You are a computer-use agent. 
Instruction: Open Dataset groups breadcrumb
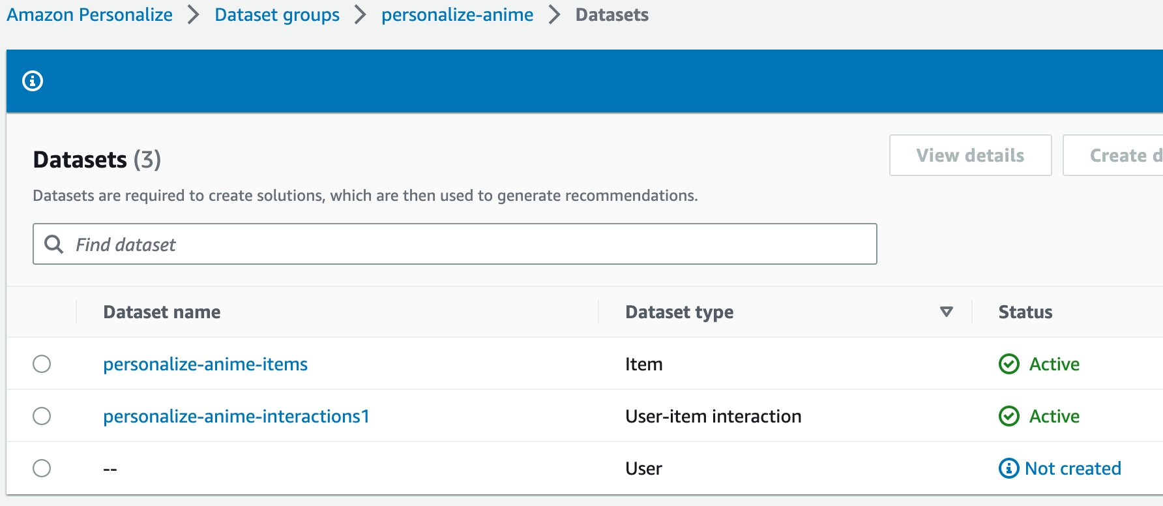[x=277, y=15]
